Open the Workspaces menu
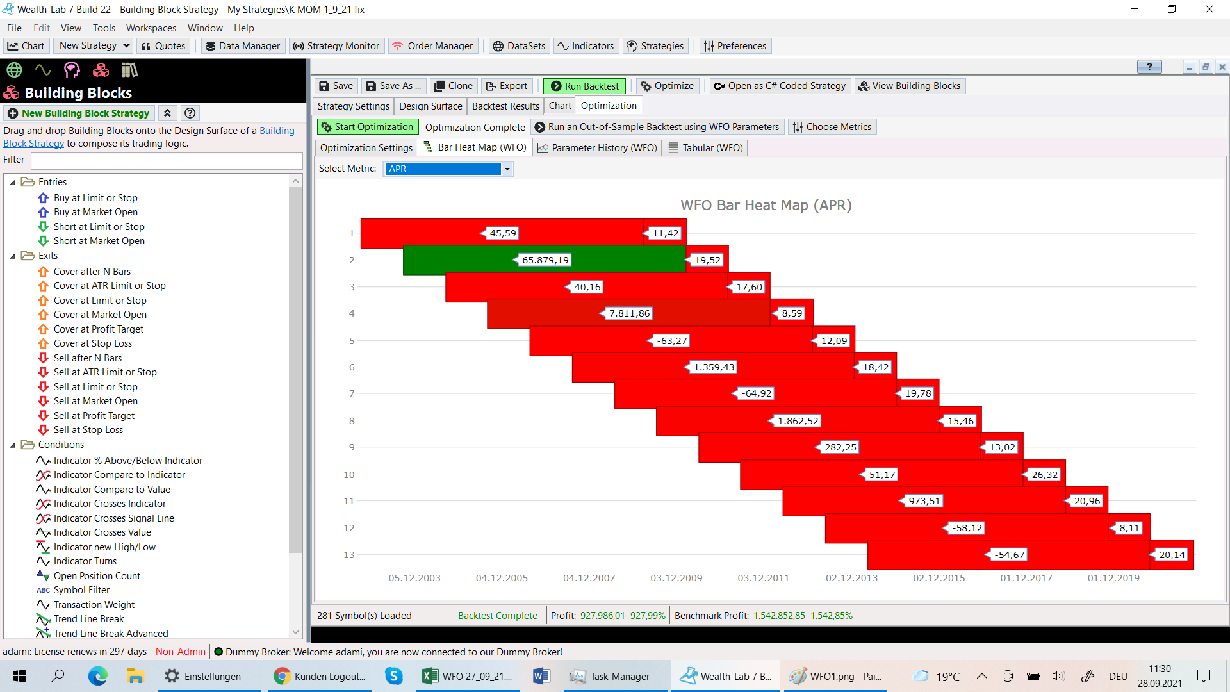This screenshot has height=692, width=1230. point(151,28)
